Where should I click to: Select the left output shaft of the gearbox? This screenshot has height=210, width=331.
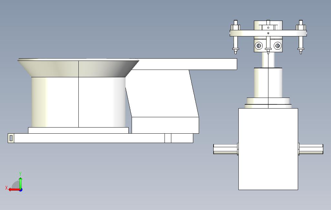[x=226, y=149]
